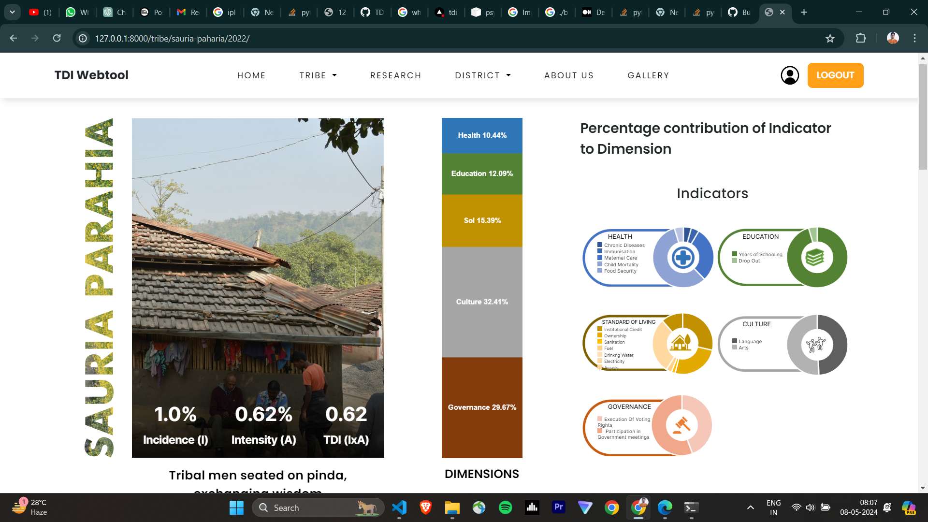The image size is (928, 522).
Task: Open the tab search chevron in Chrome
Action: [x=12, y=12]
